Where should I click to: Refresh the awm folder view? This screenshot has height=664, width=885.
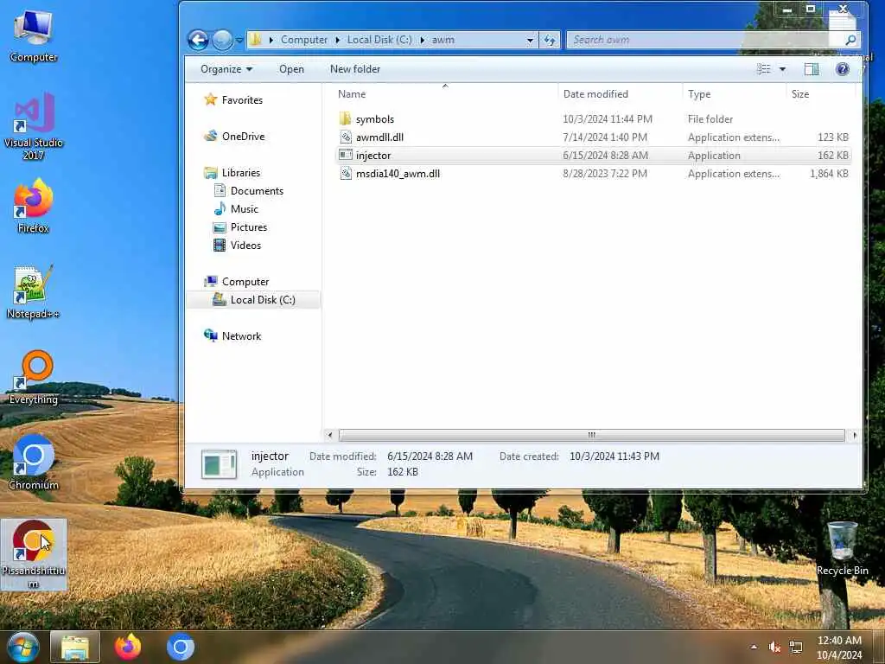tap(549, 40)
